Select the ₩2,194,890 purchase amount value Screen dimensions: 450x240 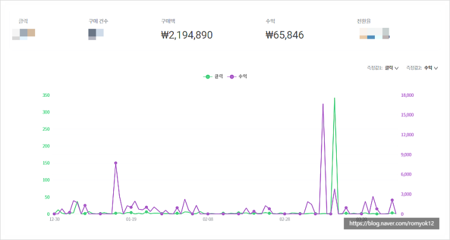click(x=187, y=35)
